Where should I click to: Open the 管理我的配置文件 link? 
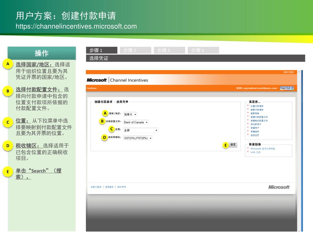tap(259, 121)
